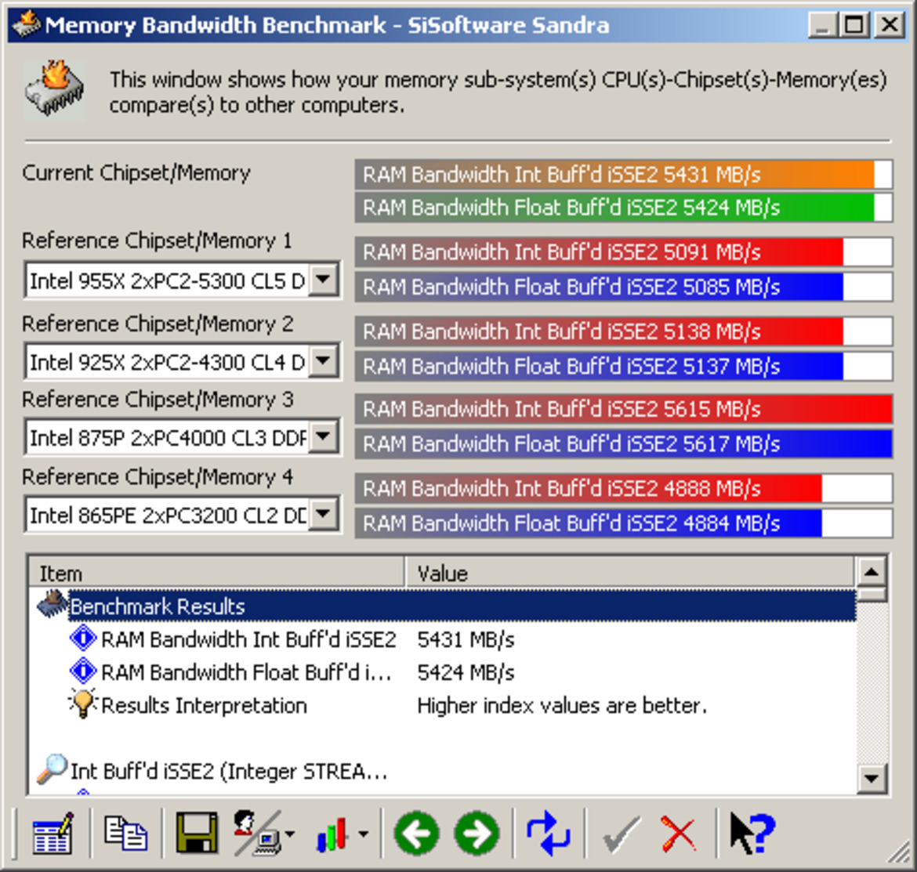Image resolution: width=917 pixels, height=872 pixels.
Task: Go forward with the green right arrow
Action: 477,833
